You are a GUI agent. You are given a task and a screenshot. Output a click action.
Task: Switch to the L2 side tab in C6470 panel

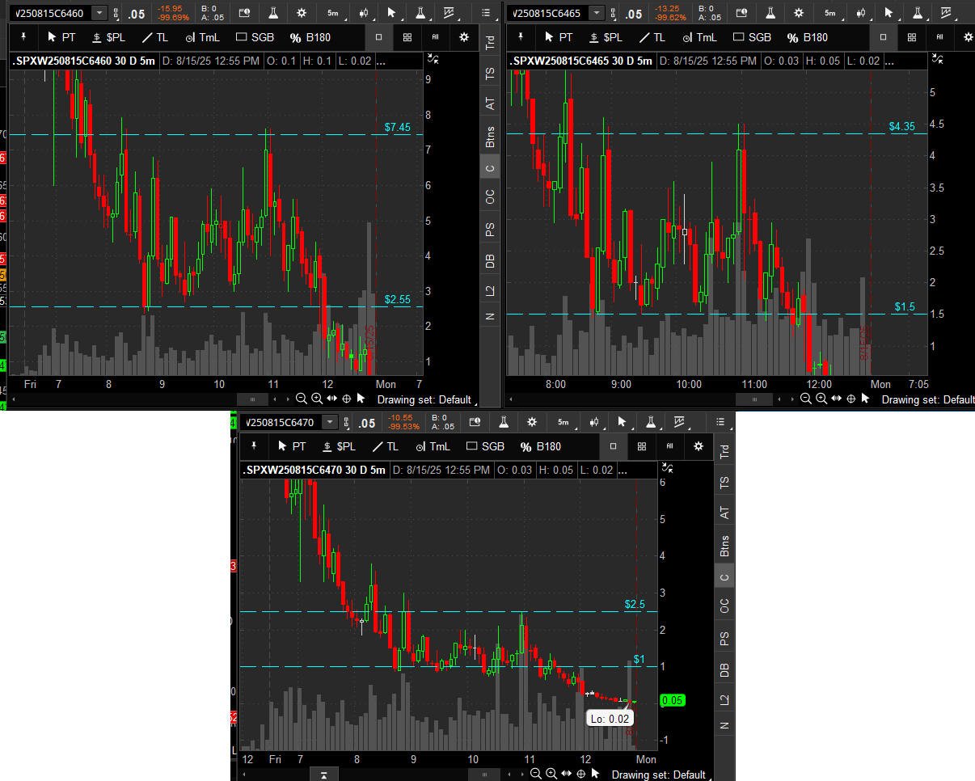click(x=724, y=700)
